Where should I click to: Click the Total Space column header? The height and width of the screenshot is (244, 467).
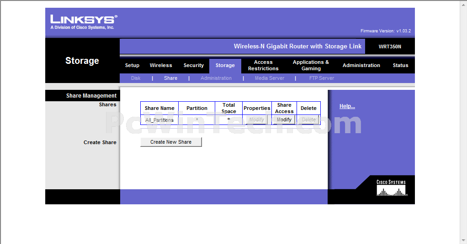[x=229, y=108]
